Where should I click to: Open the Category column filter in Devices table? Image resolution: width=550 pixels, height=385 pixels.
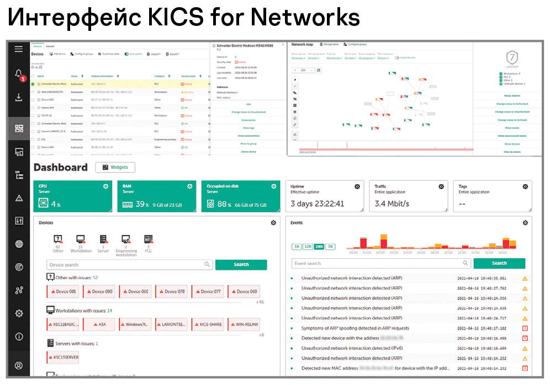point(170,76)
